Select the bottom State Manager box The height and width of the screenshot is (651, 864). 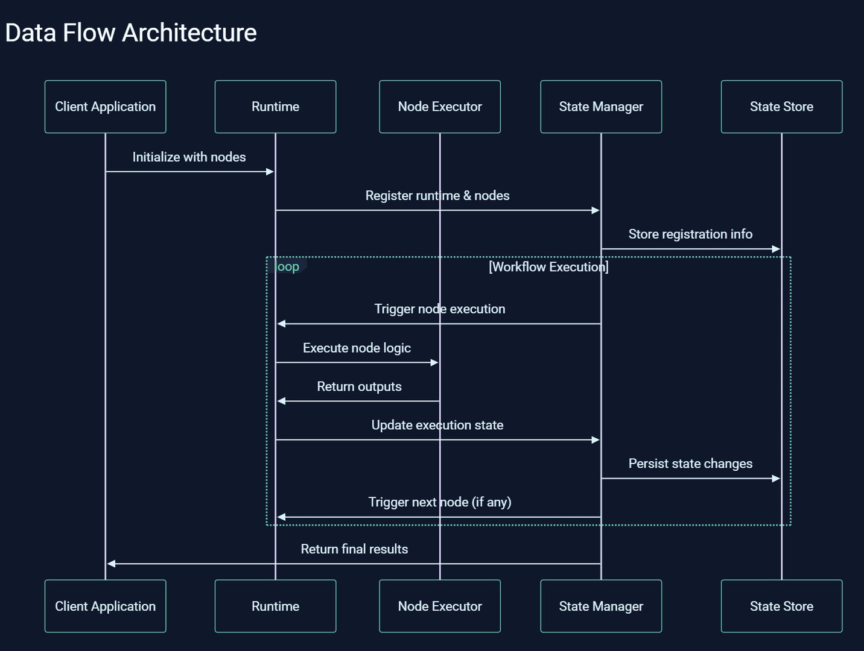click(600, 606)
